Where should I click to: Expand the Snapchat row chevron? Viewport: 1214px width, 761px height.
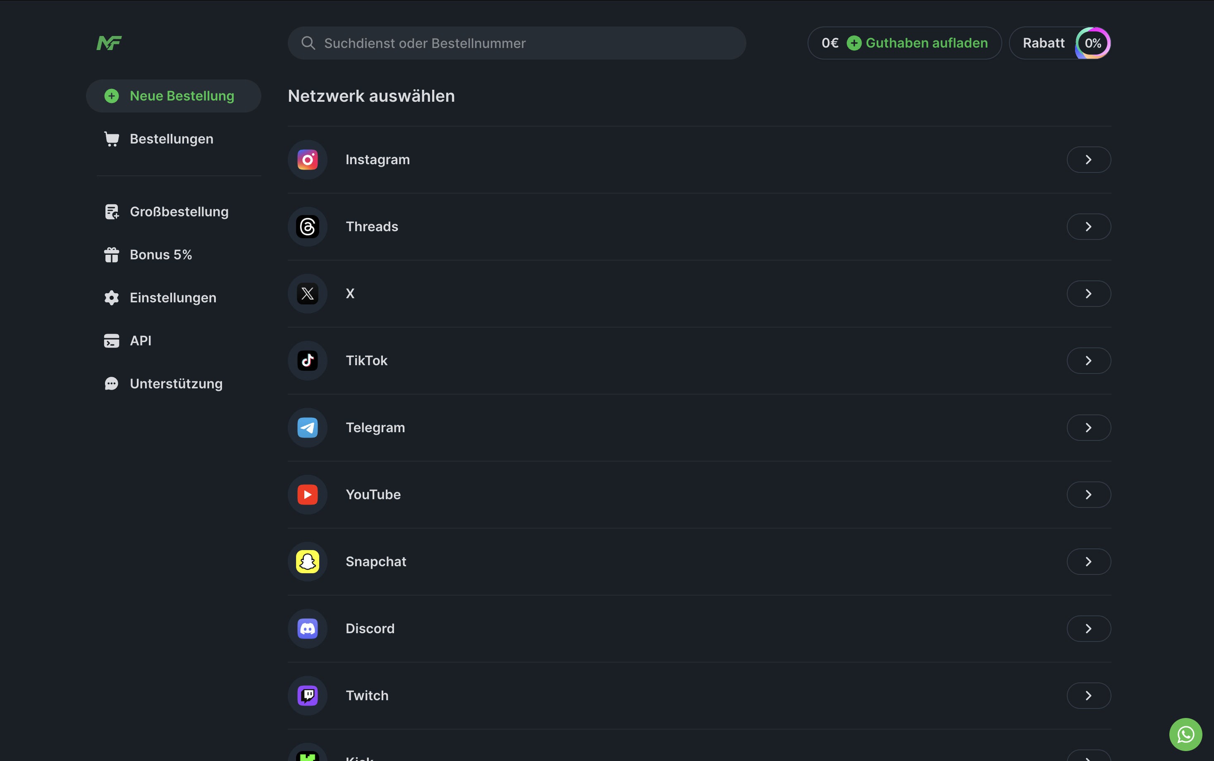point(1088,561)
